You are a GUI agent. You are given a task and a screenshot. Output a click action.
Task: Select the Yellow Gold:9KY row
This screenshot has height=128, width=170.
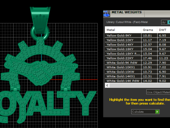(137, 36)
